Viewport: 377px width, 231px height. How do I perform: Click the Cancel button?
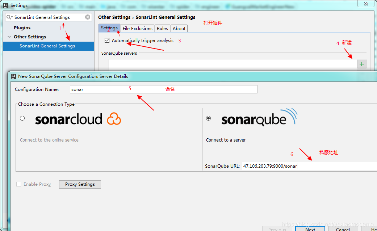coord(343,229)
